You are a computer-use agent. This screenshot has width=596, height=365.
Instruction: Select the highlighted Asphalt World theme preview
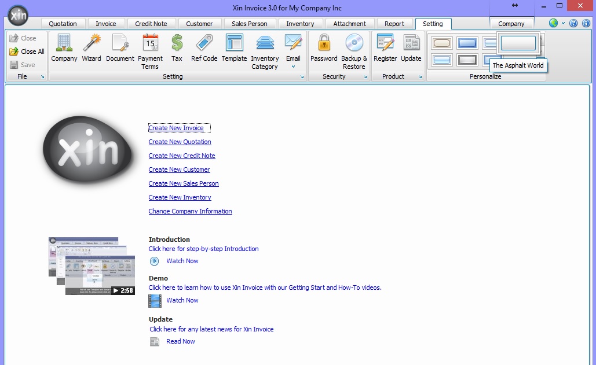pyautogui.click(x=518, y=43)
